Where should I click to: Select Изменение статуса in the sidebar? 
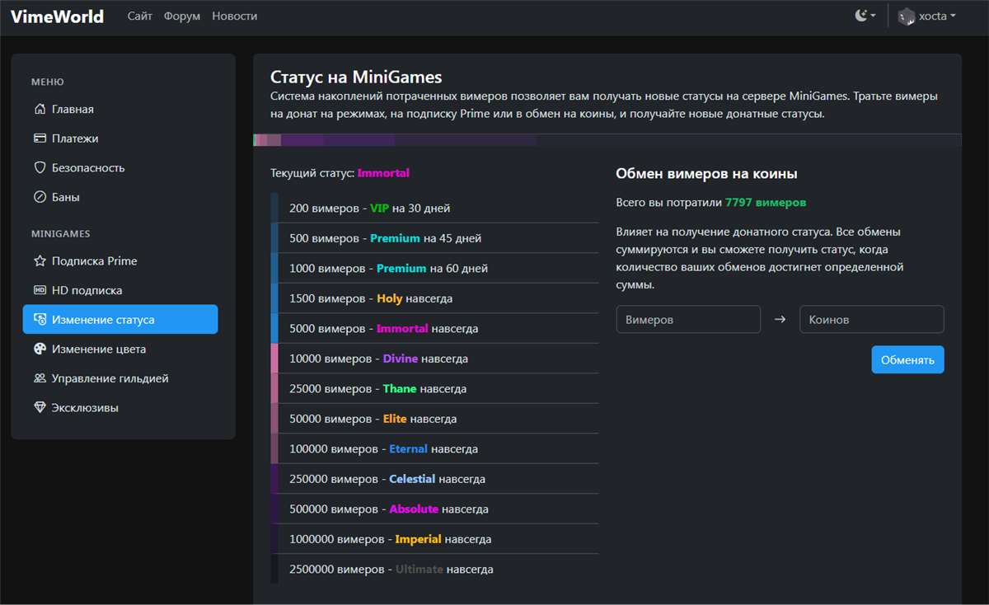click(120, 319)
